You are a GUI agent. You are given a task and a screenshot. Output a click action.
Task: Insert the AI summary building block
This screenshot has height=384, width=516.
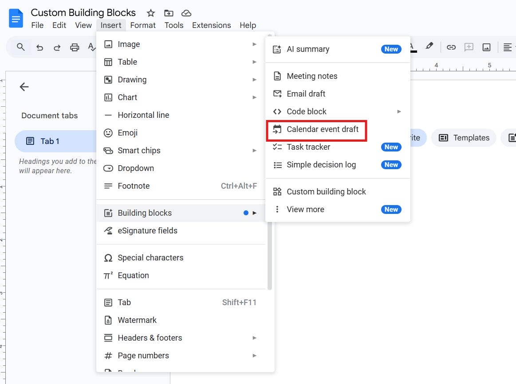point(338,49)
